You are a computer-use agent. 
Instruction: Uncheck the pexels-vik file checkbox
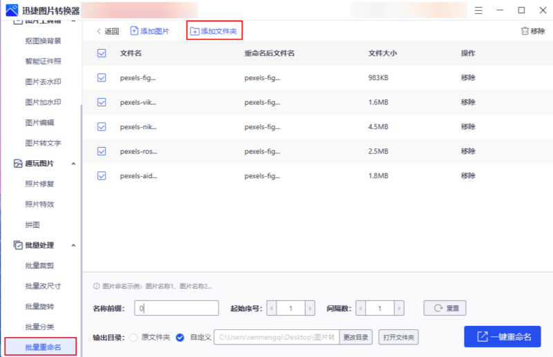pos(102,102)
